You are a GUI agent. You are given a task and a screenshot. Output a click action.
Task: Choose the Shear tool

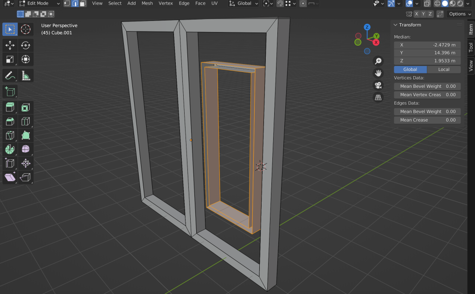[10, 177]
